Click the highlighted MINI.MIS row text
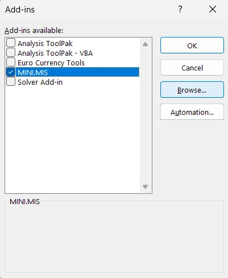228x278 pixels. coord(32,72)
